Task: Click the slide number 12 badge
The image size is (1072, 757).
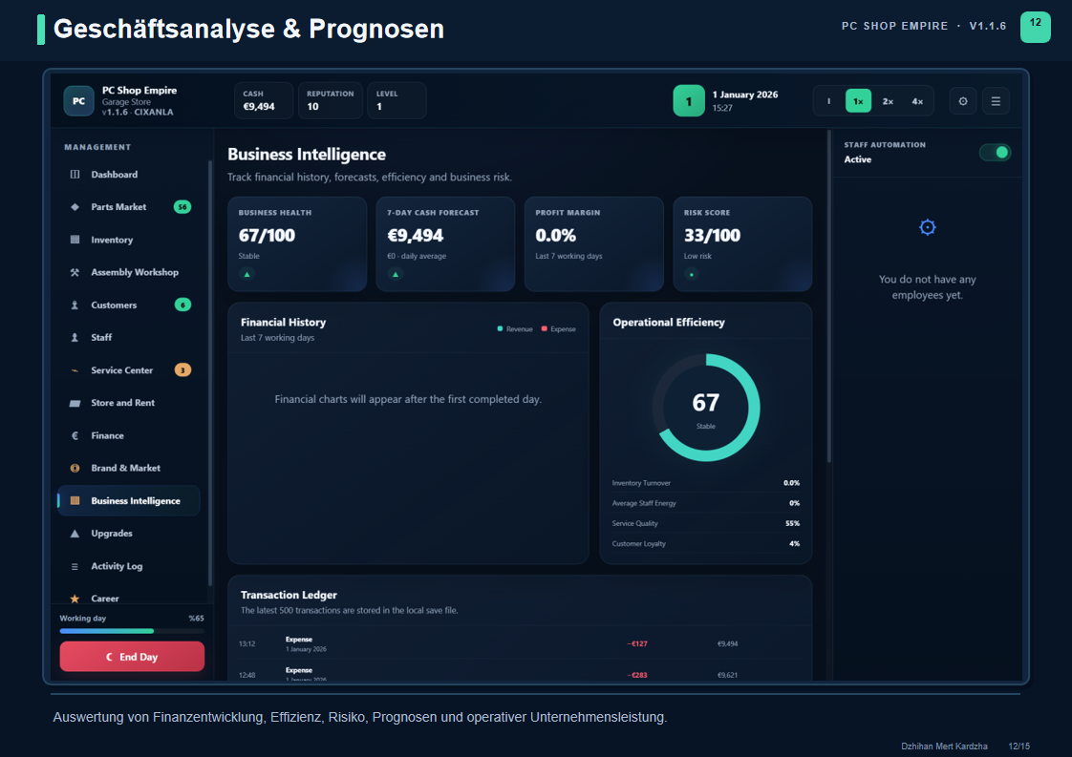Action: [x=1035, y=27]
